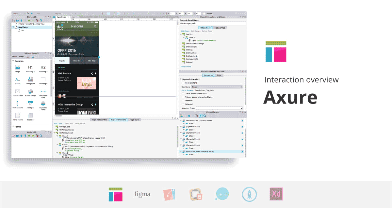Click Add Case link in Page Interactions

[x=58, y=123]
